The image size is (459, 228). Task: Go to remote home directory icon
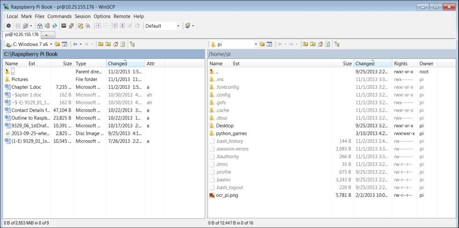pos(320,44)
